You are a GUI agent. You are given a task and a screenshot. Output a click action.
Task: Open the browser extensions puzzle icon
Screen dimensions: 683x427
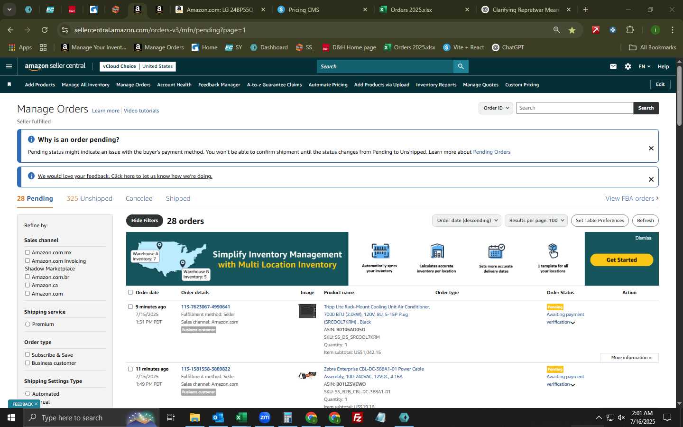pos(630,30)
